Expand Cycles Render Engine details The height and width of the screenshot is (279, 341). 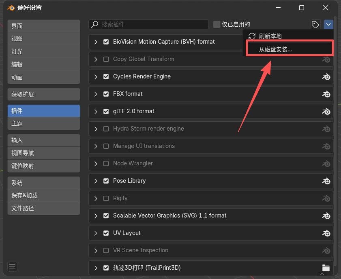(x=96, y=76)
